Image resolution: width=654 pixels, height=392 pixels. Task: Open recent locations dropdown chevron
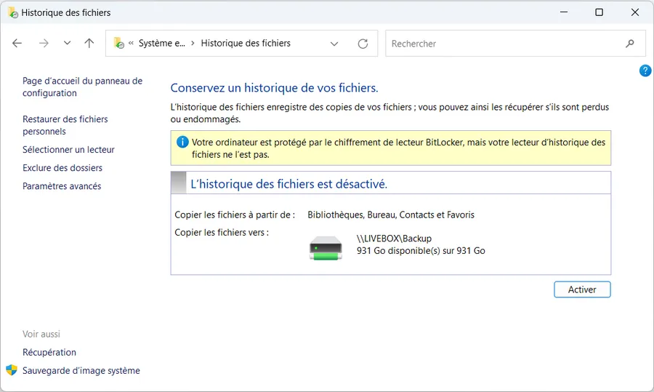(67, 44)
